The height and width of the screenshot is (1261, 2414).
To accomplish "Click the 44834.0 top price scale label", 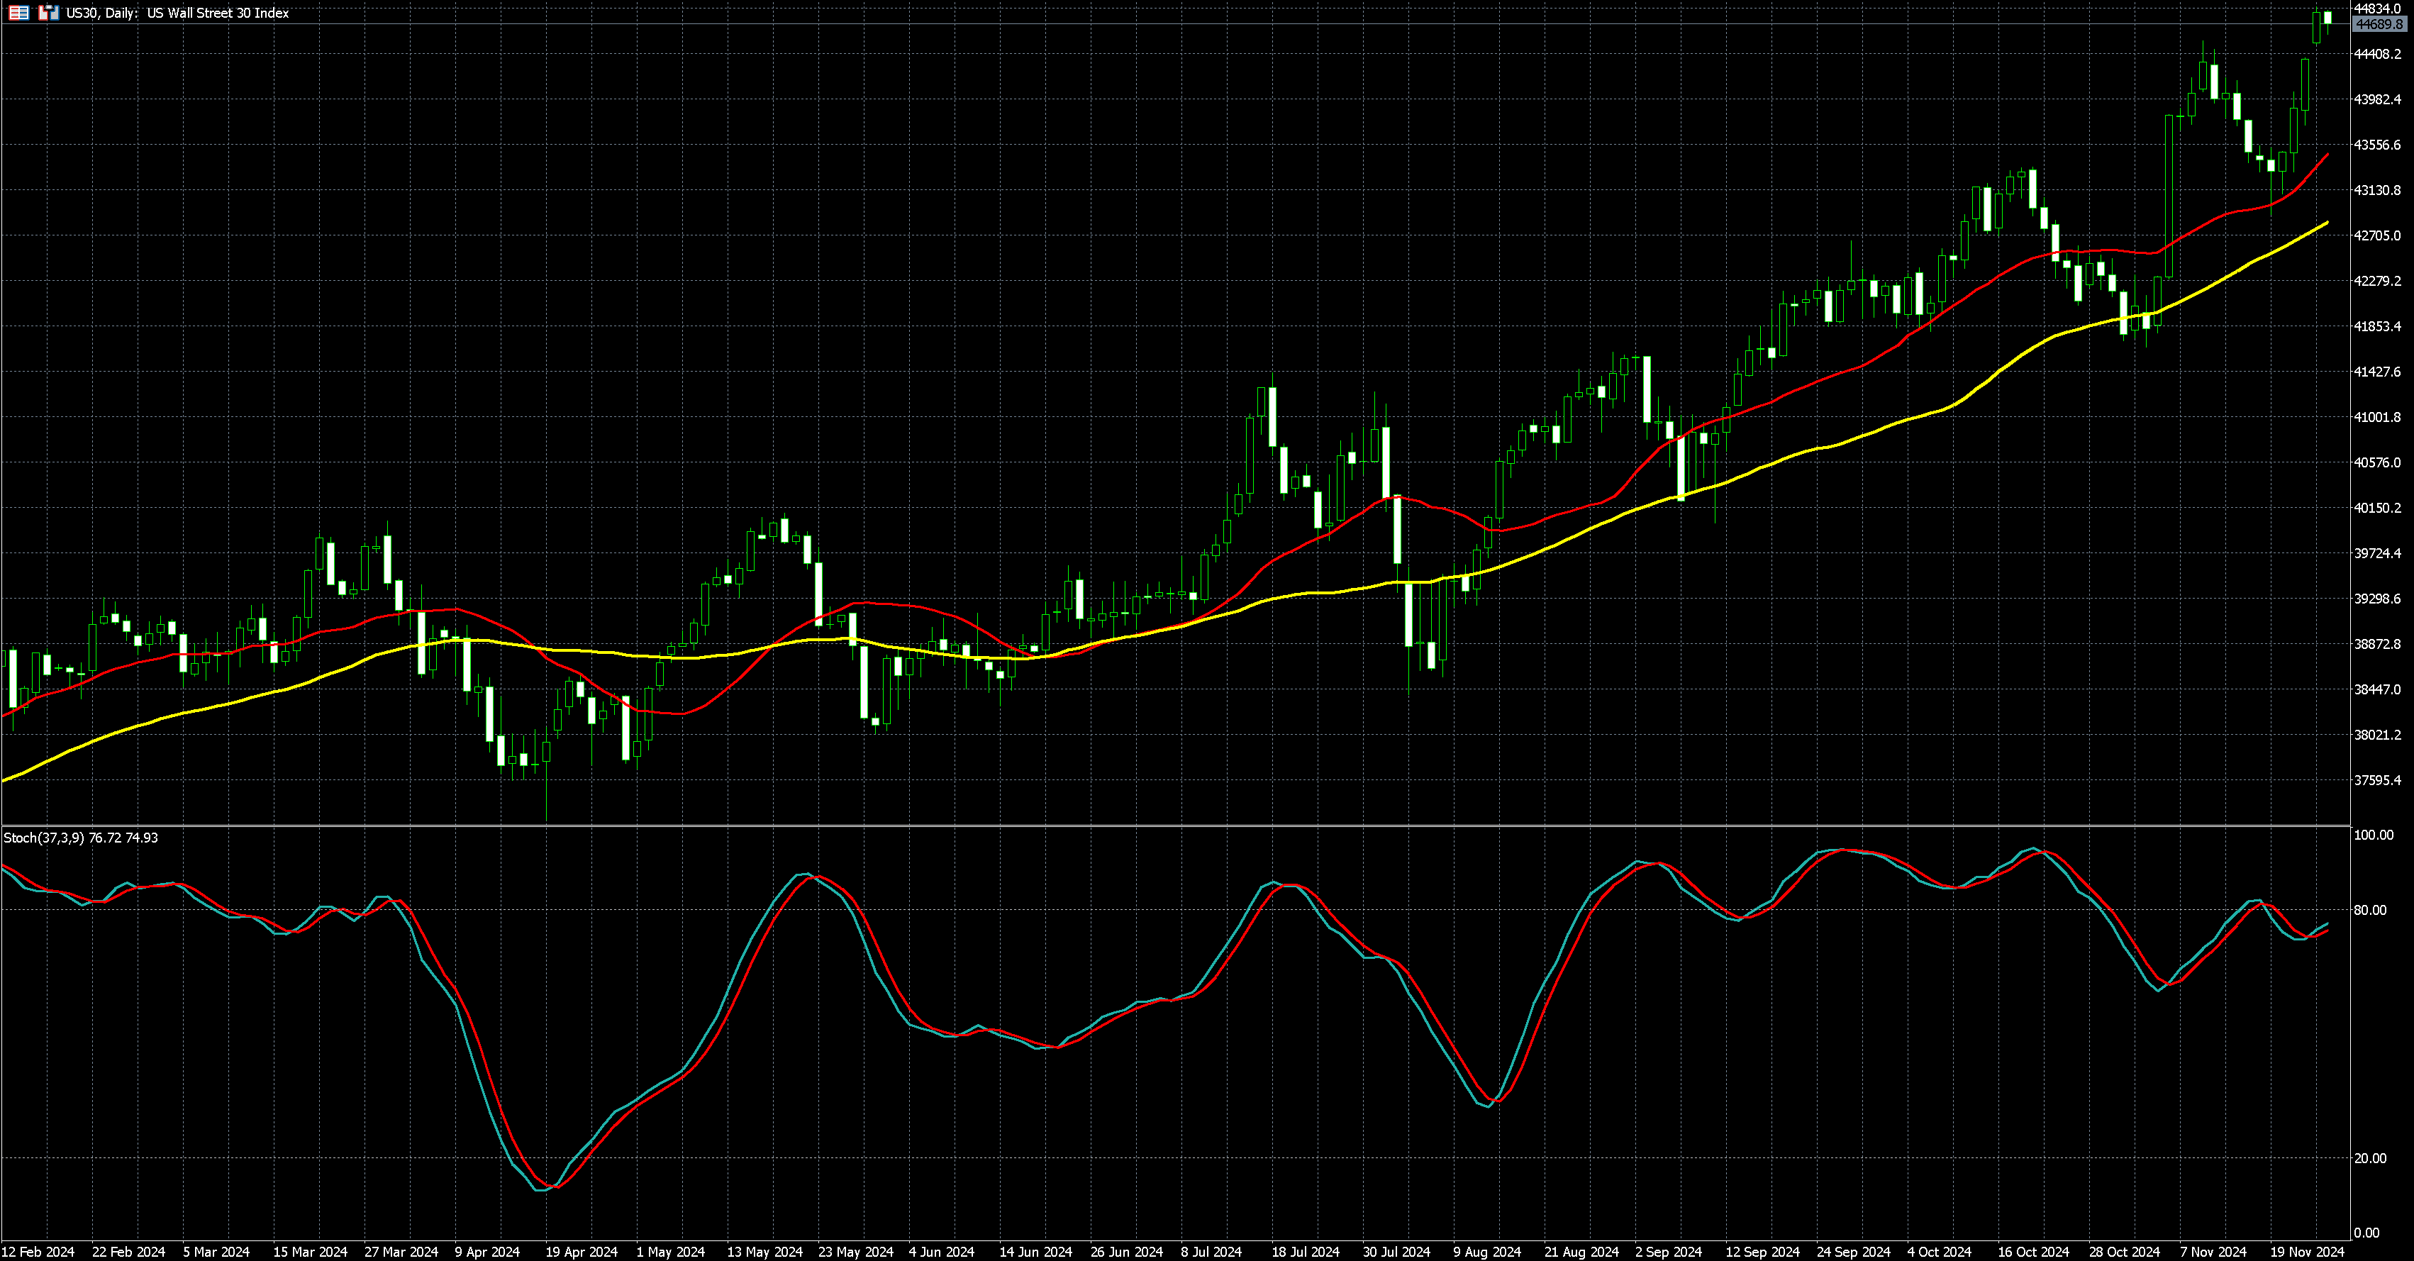I will (x=2377, y=9).
